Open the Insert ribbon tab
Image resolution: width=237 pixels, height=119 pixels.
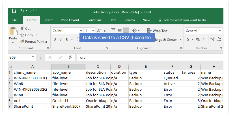(x=48, y=20)
